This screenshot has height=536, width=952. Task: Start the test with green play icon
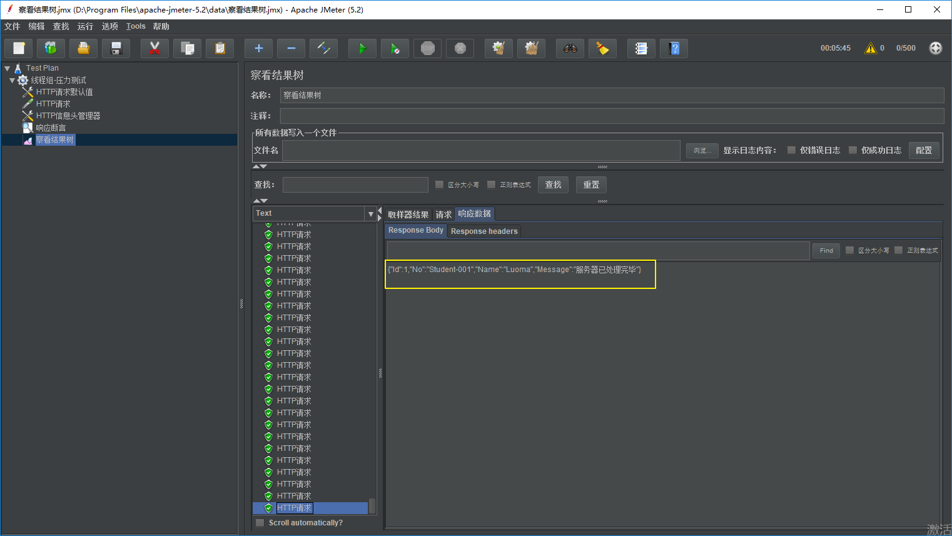pos(362,48)
